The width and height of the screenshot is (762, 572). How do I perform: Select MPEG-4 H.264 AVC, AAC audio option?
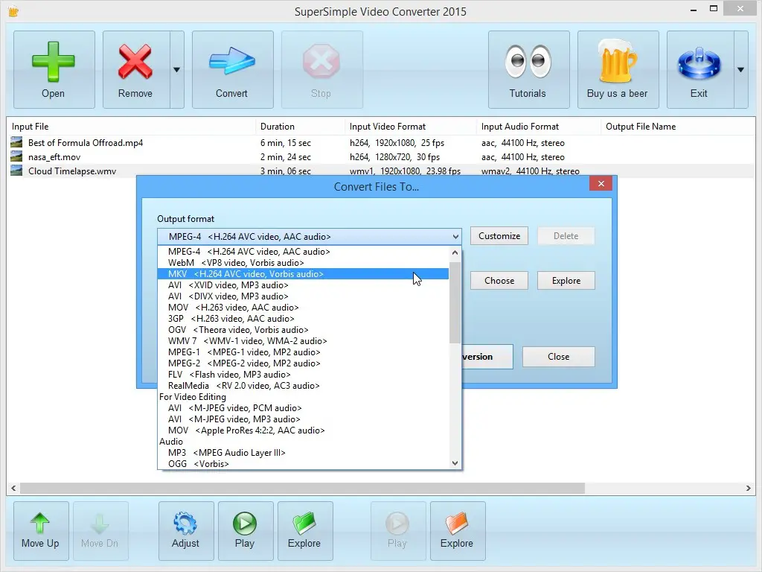coord(303,252)
